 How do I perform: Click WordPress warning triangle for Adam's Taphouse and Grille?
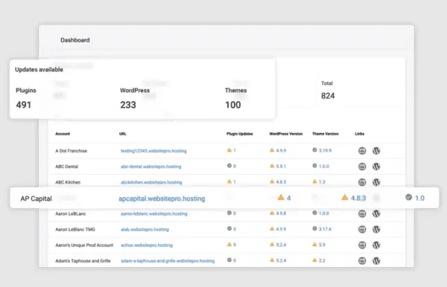tap(272, 260)
